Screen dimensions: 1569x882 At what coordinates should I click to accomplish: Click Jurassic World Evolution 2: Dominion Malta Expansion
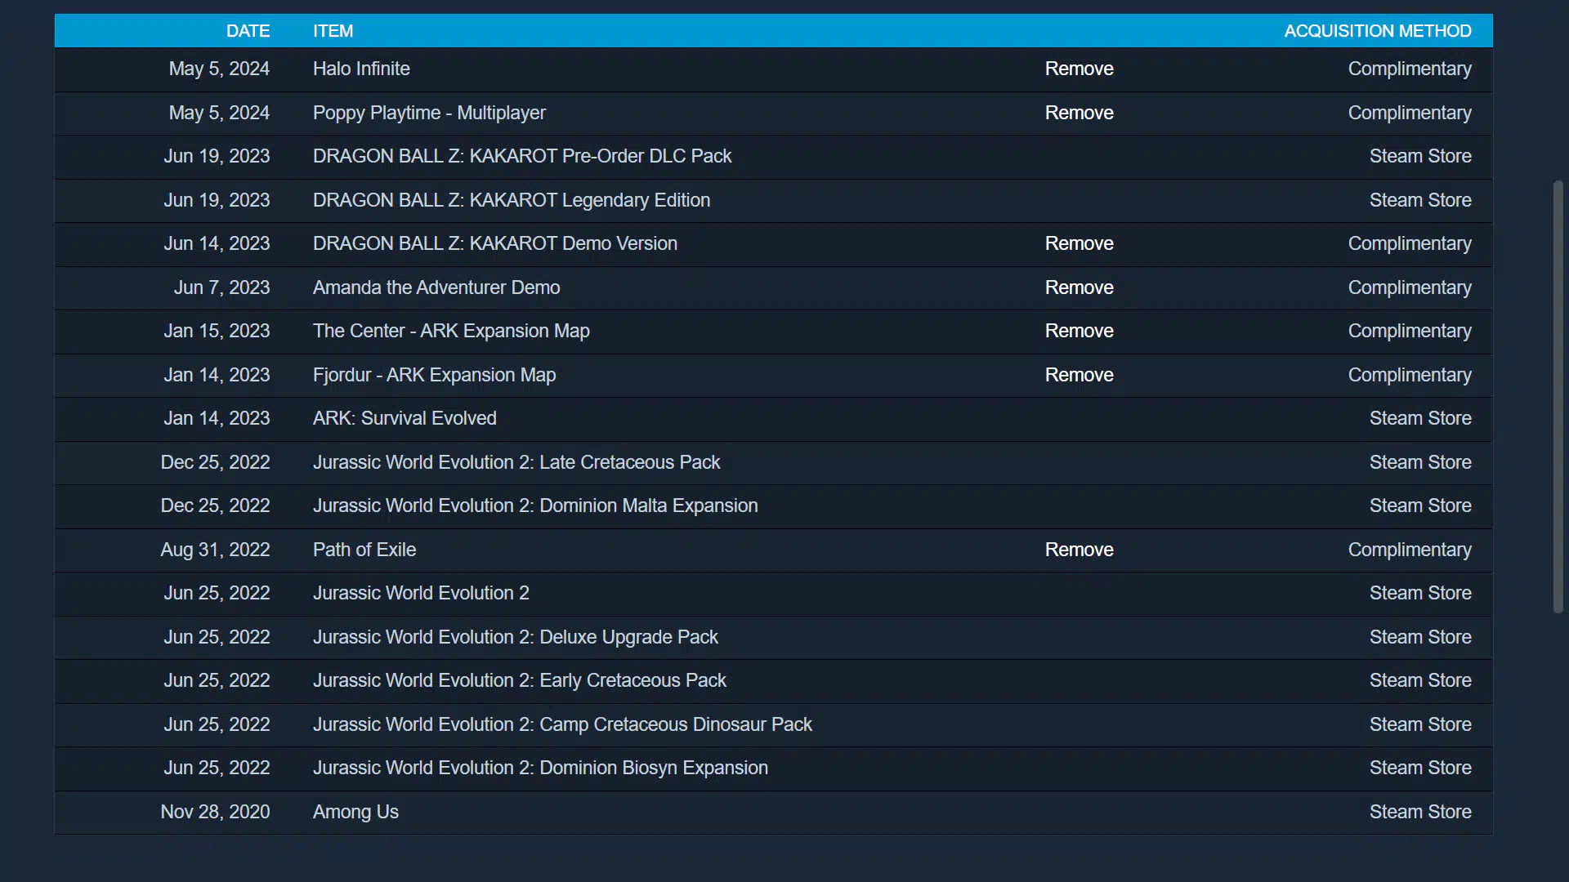click(x=535, y=506)
